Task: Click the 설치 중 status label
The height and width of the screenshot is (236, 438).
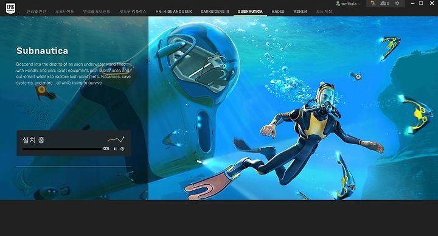Action: (33, 140)
